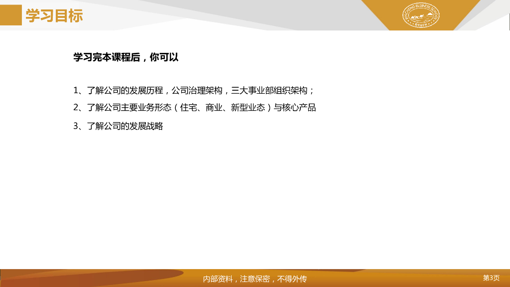Click objective 1 about 公司的发展历程
Viewport: 510px width, 287px height.
click(x=194, y=91)
